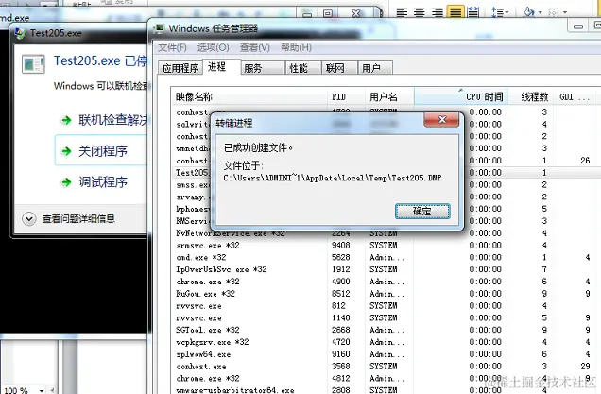
Task: Open the shading color dropdown arrow
Action: 541,12
